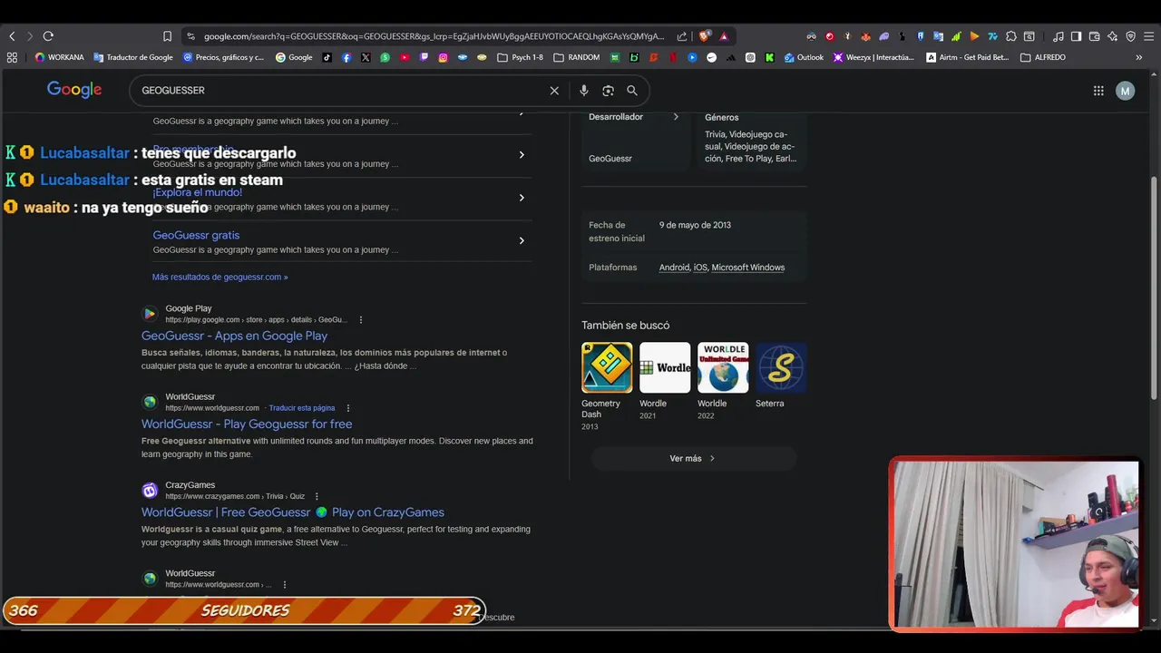Open Brave Rewards triangle icon
Screen dimensions: 1161x653
[x=724, y=36]
